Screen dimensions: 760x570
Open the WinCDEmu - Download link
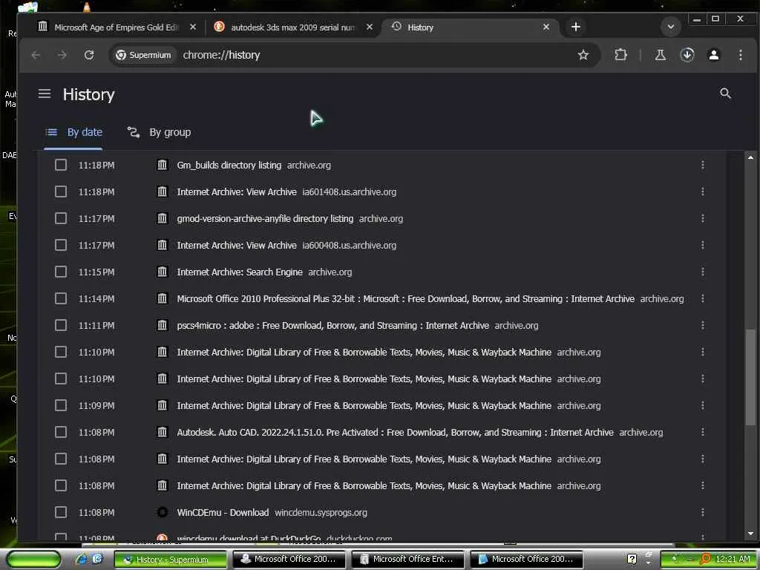(x=223, y=512)
